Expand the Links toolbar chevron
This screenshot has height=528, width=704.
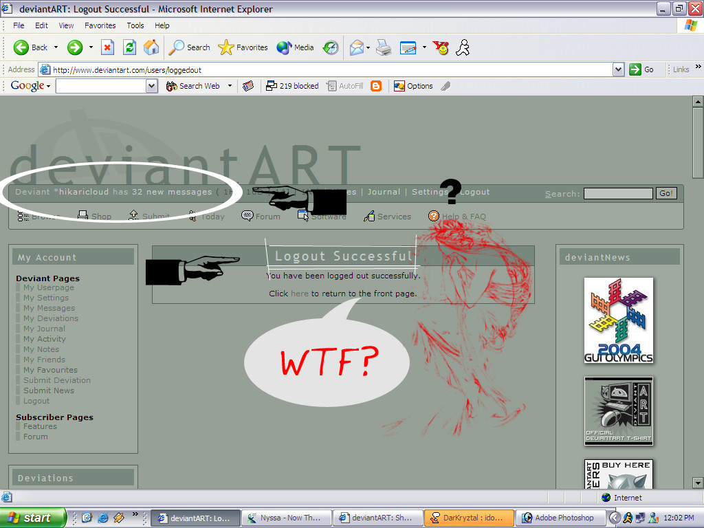698,67
